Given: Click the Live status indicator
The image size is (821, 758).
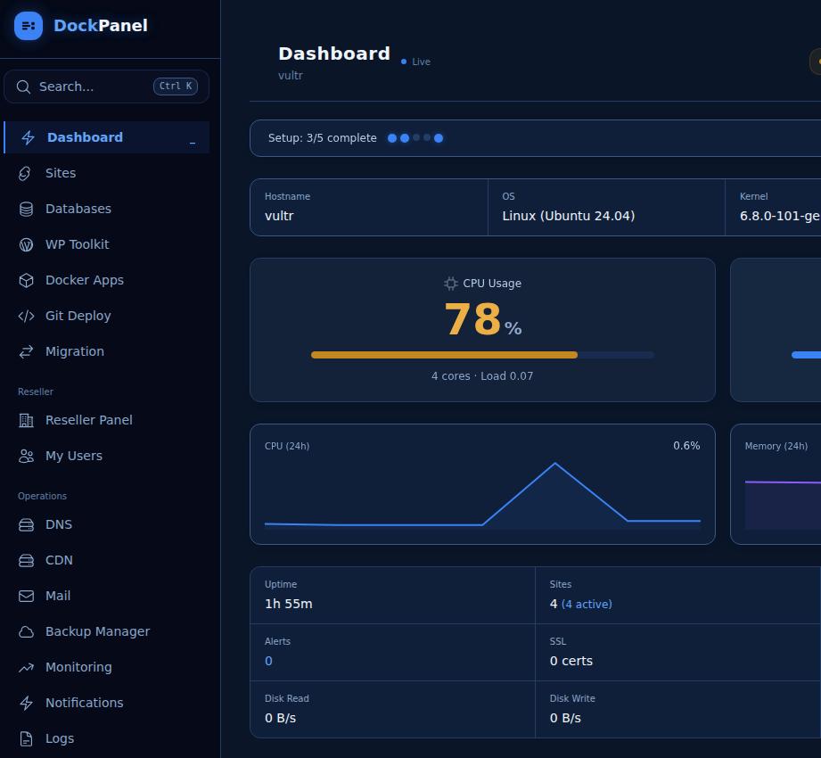Looking at the screenshot, I should (x=416, y=62).
